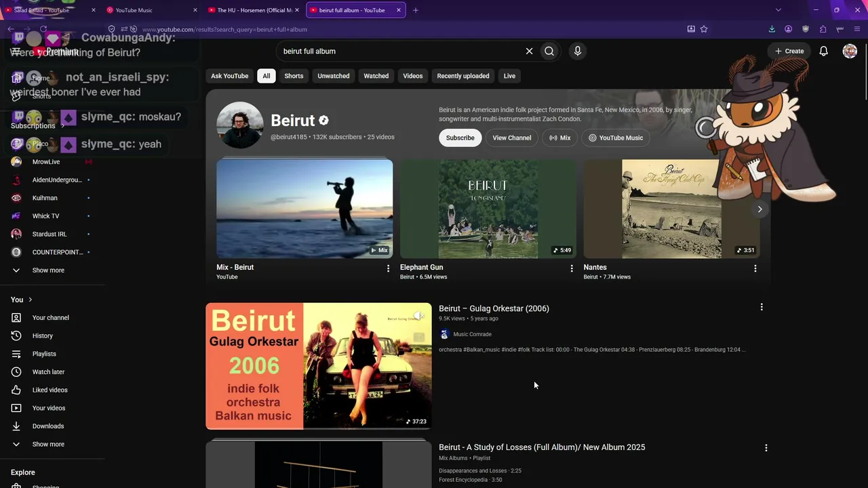Start voice search with the microphone icon
Screen dimensions: 868x488
(x=578, y=51)
